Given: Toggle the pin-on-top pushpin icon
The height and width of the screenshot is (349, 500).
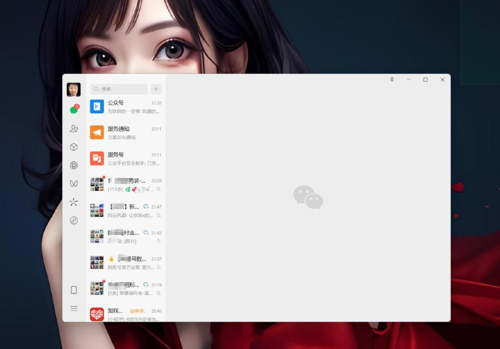Looking at the screenshot, I should [392, 79].
